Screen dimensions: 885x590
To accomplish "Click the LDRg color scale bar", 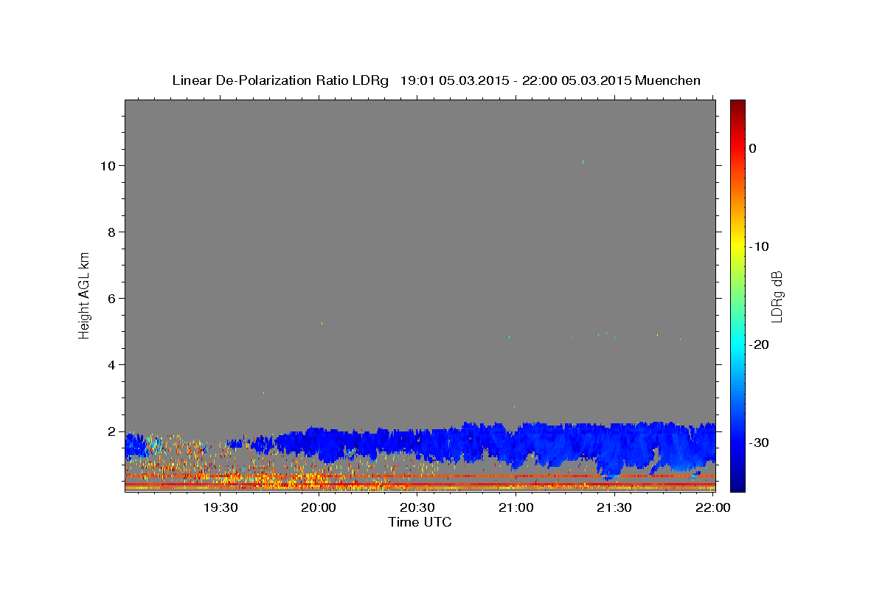I will click(737, 296).
